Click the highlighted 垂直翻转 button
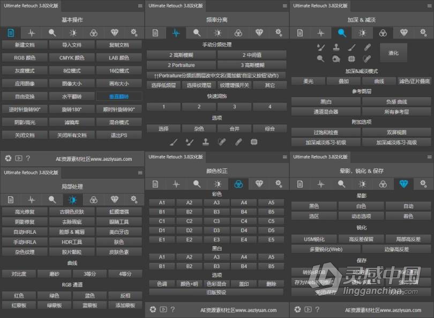This screenshot has height=318, width=434. click(x=119, y=97)
